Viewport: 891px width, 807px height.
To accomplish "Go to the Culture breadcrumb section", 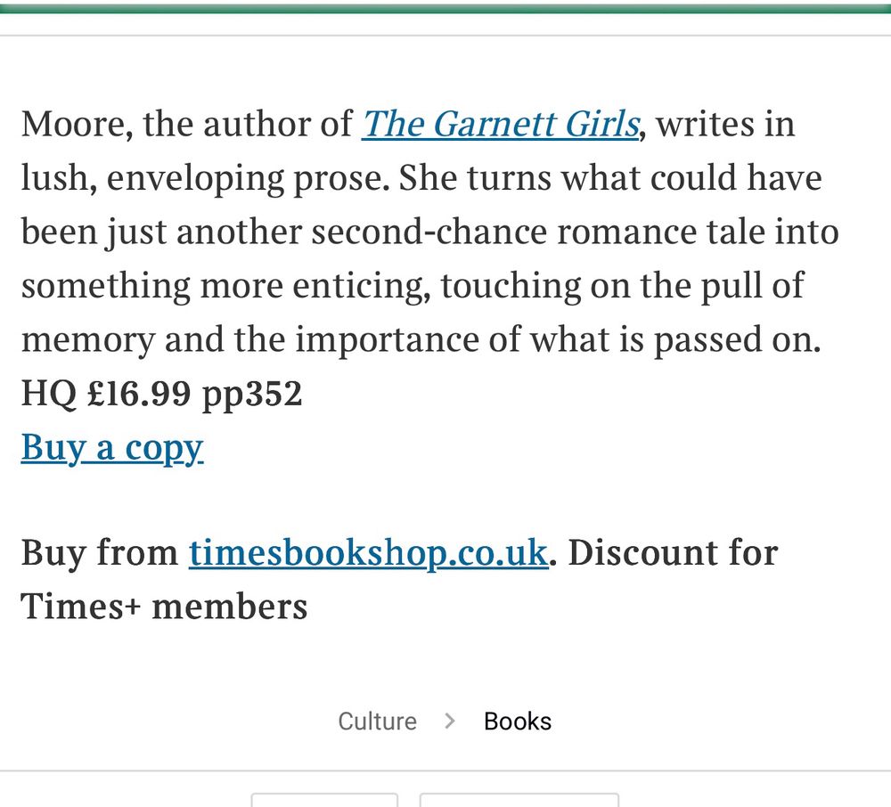I will 377,721.
